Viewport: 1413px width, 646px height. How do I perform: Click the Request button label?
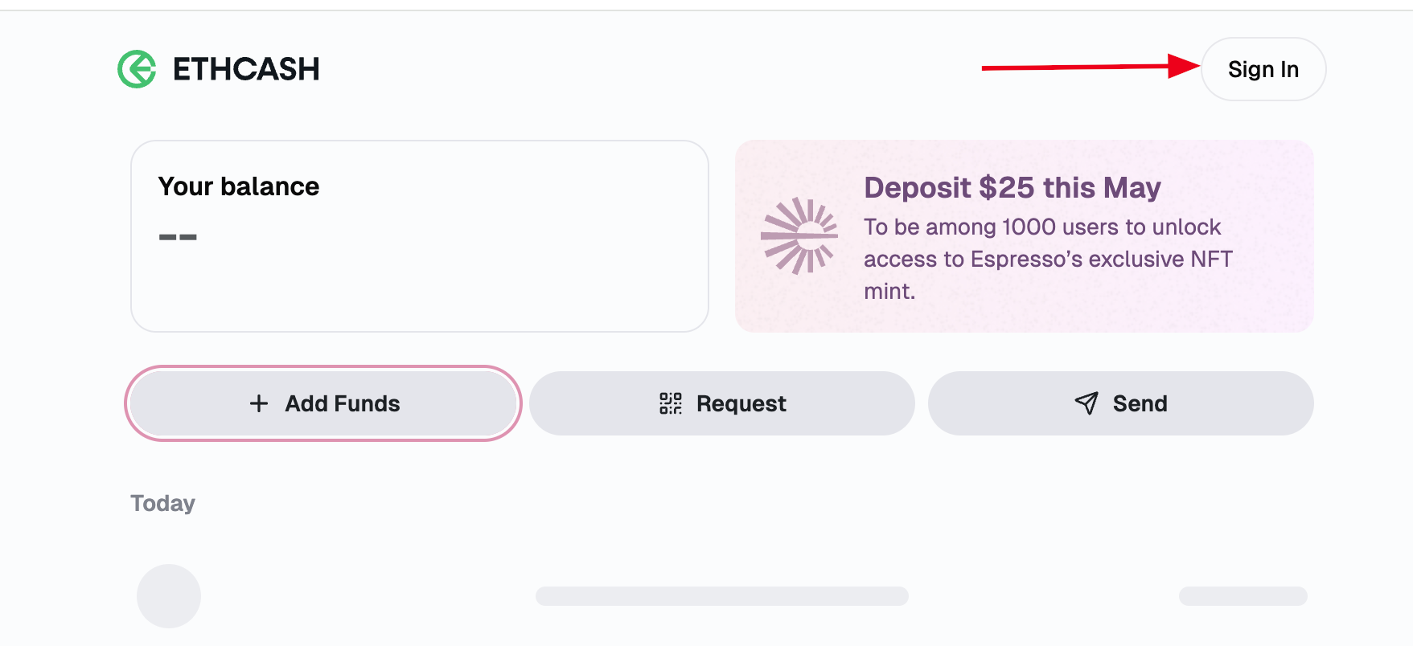coord(741,403)
